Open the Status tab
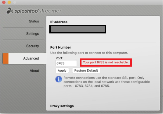 click(34, 21)
